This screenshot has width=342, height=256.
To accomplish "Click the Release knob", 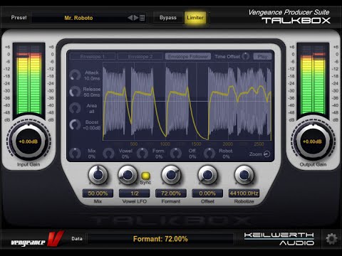I will [x=75, y=92].
